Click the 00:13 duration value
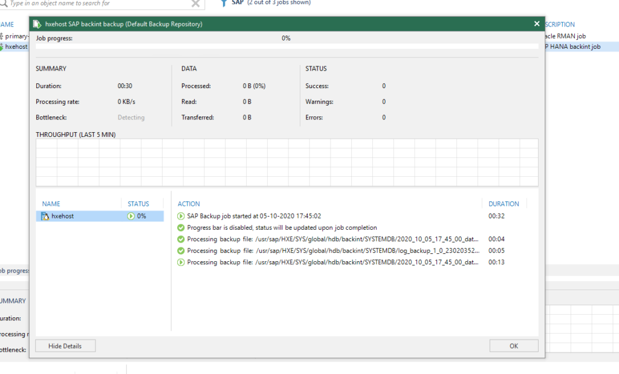The width and height of the screenshot is (619, 374). [496, 262]
